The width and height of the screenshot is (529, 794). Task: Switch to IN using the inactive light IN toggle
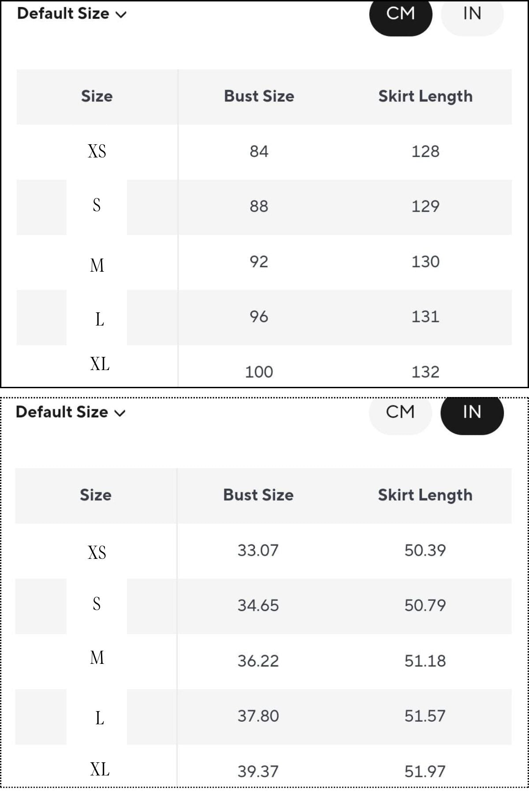(472, 14)
